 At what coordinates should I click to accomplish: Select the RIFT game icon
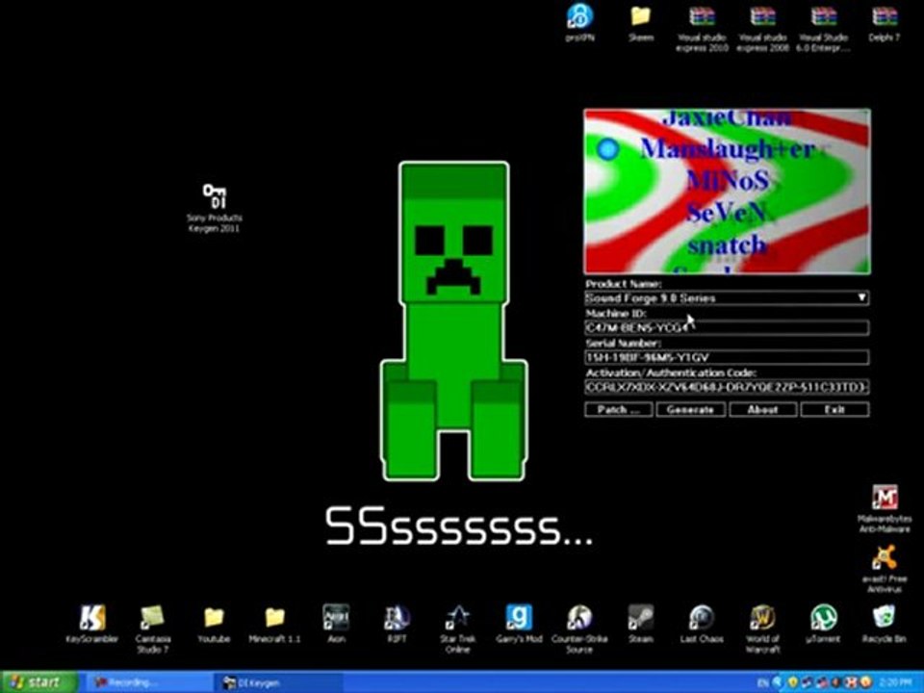pyautogui.click(x=398, y=624)
